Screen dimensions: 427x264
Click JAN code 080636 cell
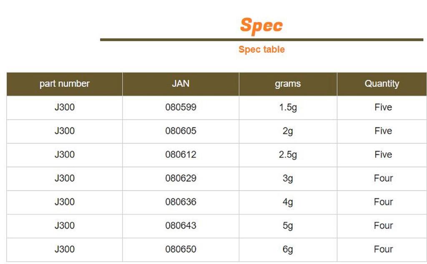click(x=181, y=202)
